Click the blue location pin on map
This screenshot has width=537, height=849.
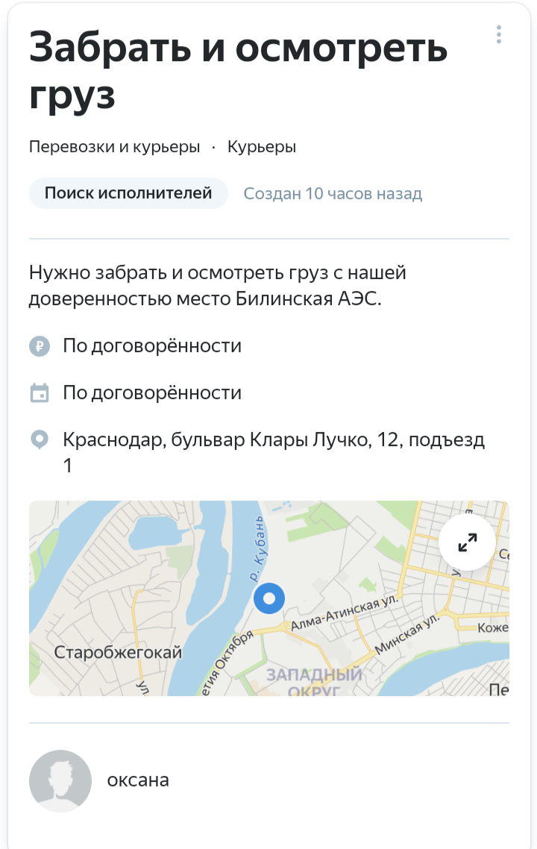(269, 598)
